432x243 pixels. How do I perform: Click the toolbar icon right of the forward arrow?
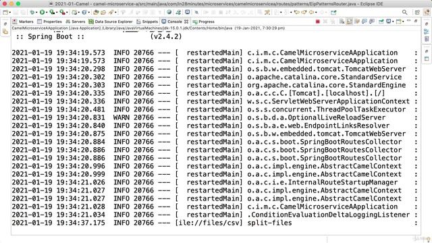click(x=333, y=12)
